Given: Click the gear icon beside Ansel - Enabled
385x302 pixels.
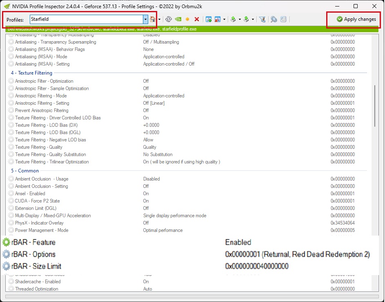Looking at the screenshot, I should click(x=11, y=194).
